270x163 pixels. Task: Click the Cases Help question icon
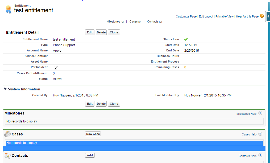pyautogui.click(x=260, y=134)
